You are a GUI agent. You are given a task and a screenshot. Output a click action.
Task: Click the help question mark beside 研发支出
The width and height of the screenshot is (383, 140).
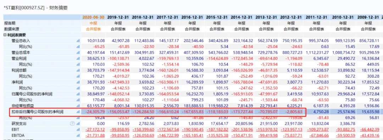pos(72,123)
